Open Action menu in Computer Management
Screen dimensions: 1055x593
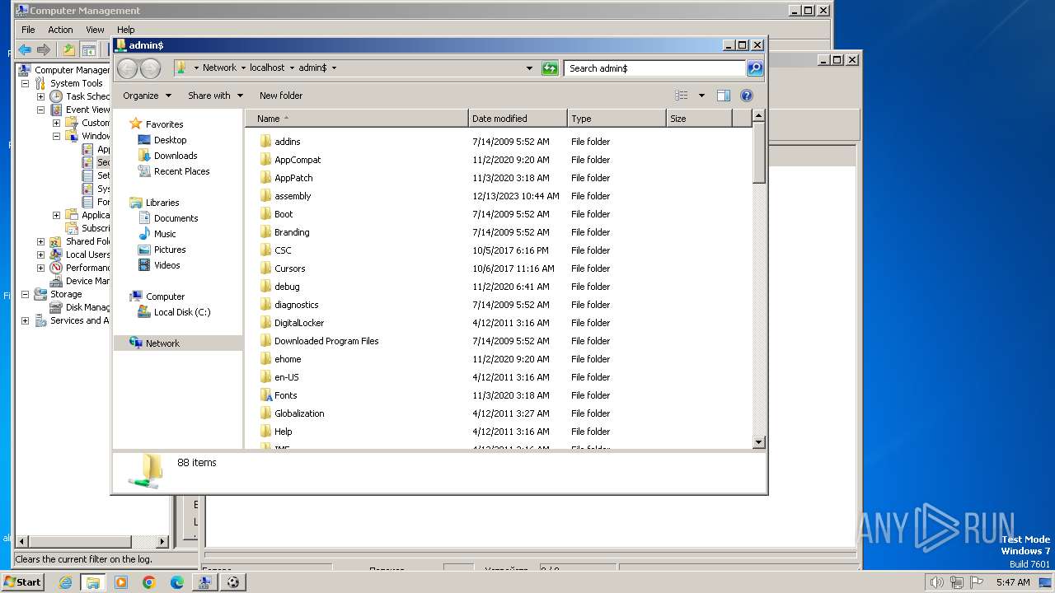click(60, 30)
